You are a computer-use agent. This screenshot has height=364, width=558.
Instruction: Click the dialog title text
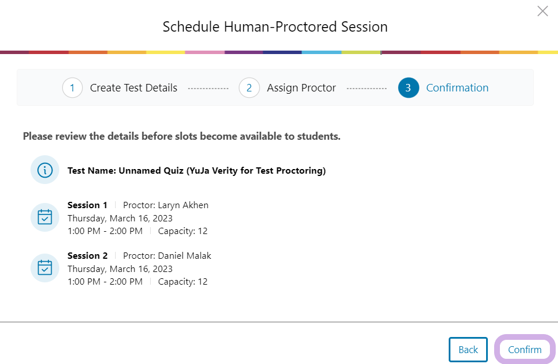click(x=275, y=27)
